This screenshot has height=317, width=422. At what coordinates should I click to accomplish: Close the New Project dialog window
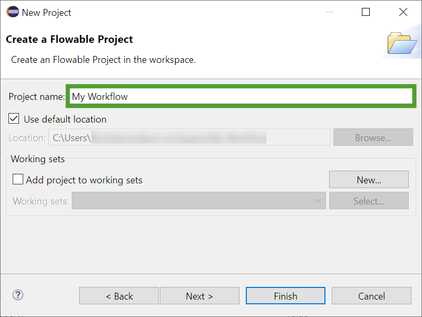coord(403,12)
